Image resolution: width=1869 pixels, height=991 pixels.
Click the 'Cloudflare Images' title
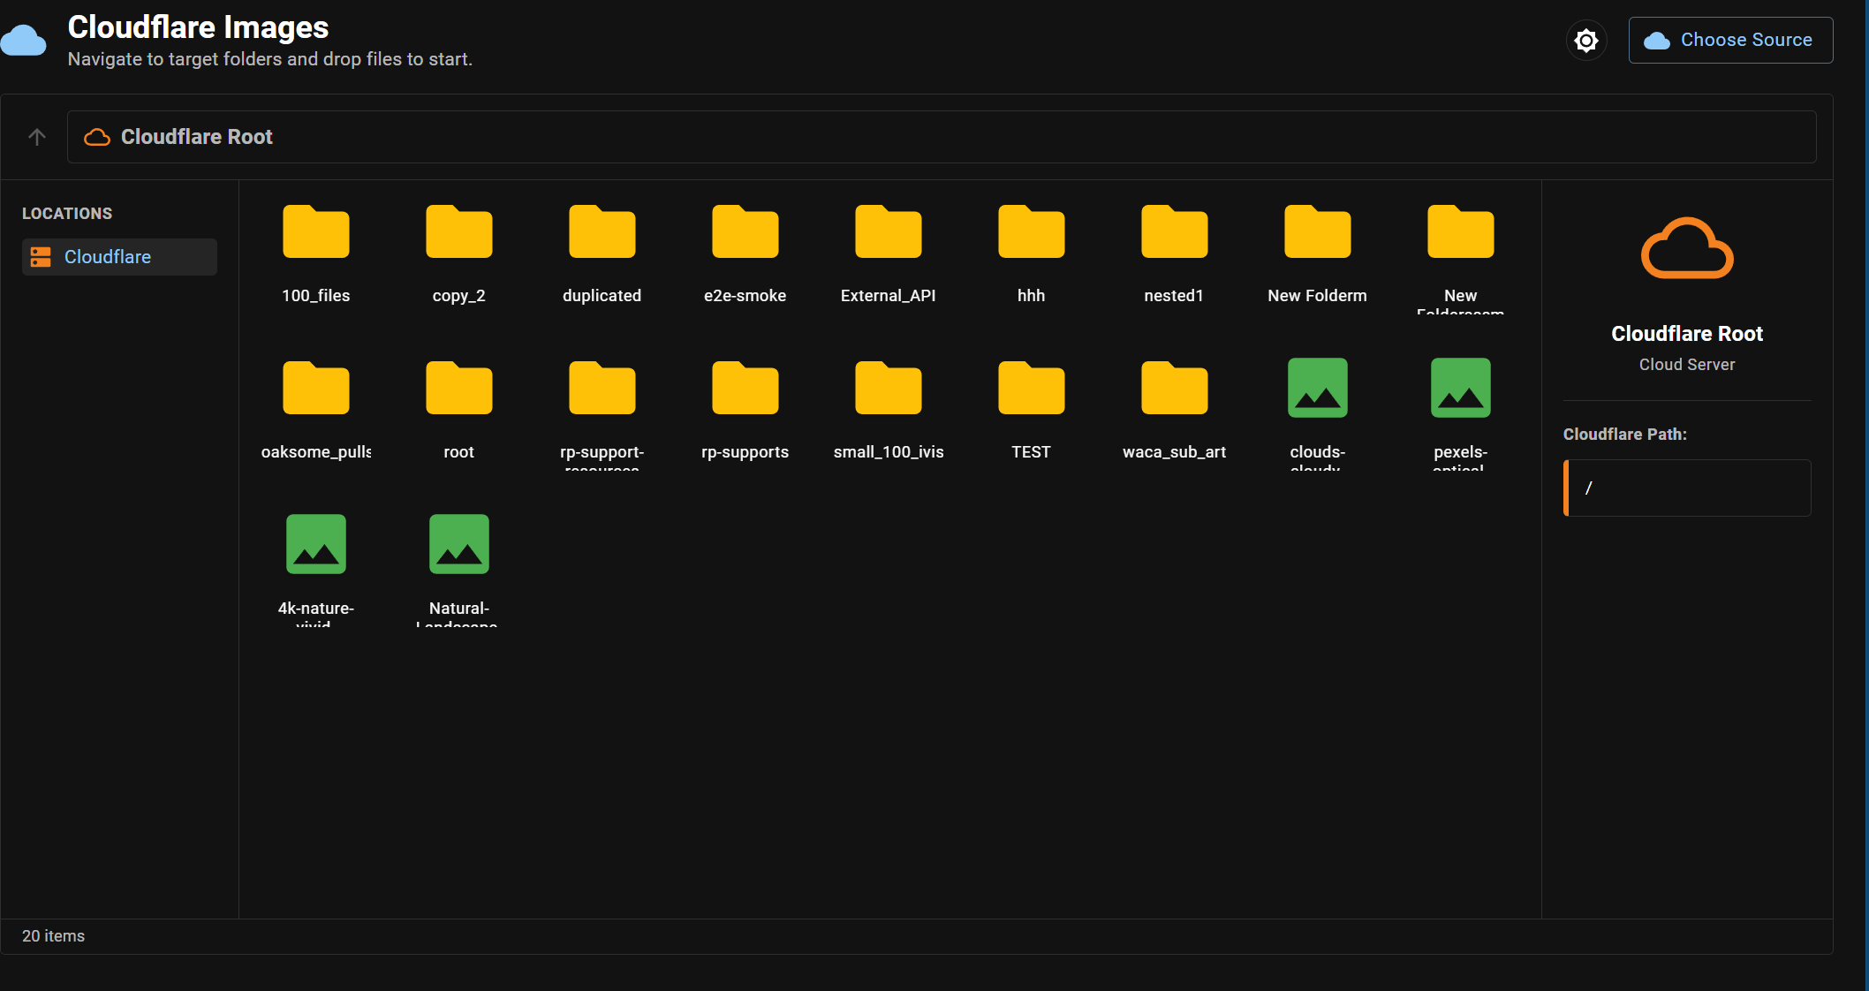click(x=198, y=27)
